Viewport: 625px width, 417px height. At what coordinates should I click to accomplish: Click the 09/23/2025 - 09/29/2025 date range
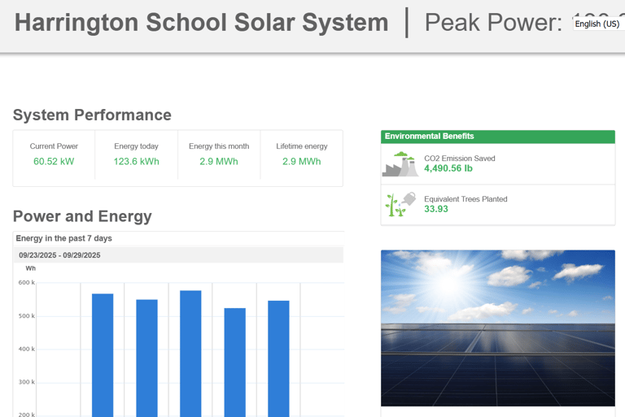[60, 255]
